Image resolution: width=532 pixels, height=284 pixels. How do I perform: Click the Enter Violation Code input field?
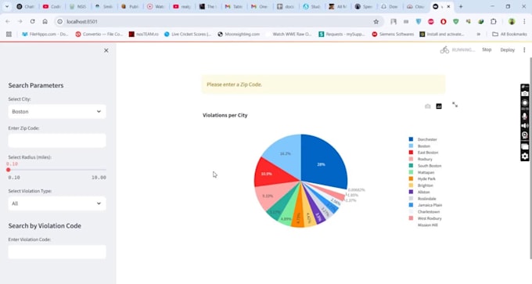tap(57, 252)
